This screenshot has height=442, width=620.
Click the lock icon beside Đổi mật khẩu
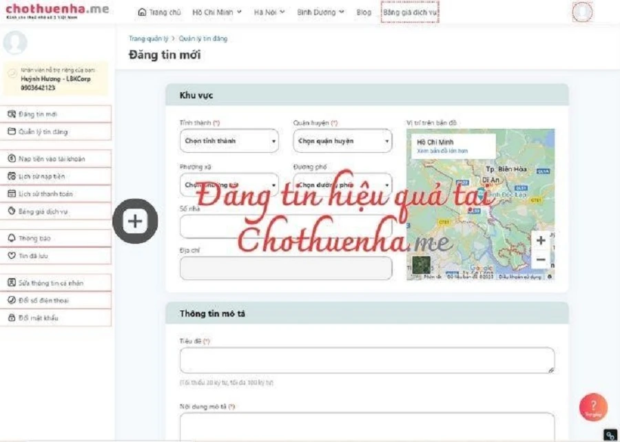pyautogui.click(x=12, y=318)
